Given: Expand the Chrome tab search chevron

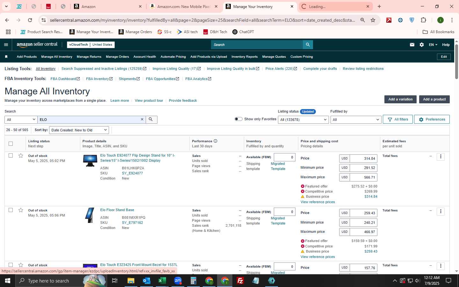Looking at the screenshot, I should 6,6.
